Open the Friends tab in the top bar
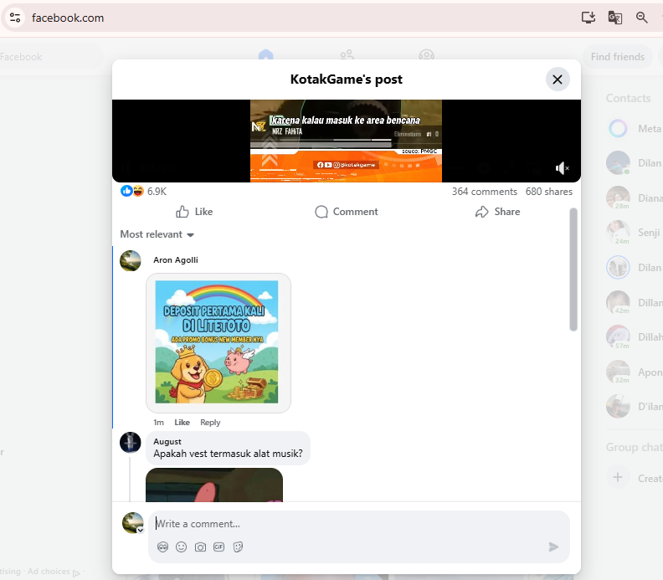This screenshot has height=580, width=663. pos(347,55)
